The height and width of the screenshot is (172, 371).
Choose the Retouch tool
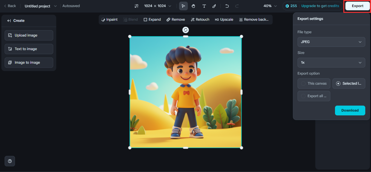[200, 19]
